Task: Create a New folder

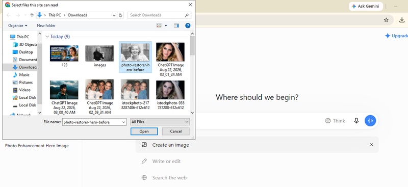Action: click(46, 25)
